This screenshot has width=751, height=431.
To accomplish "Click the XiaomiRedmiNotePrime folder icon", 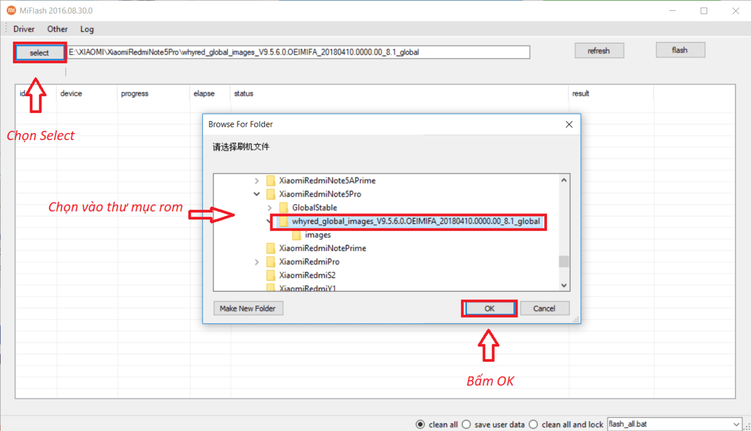I will [270, 249].
